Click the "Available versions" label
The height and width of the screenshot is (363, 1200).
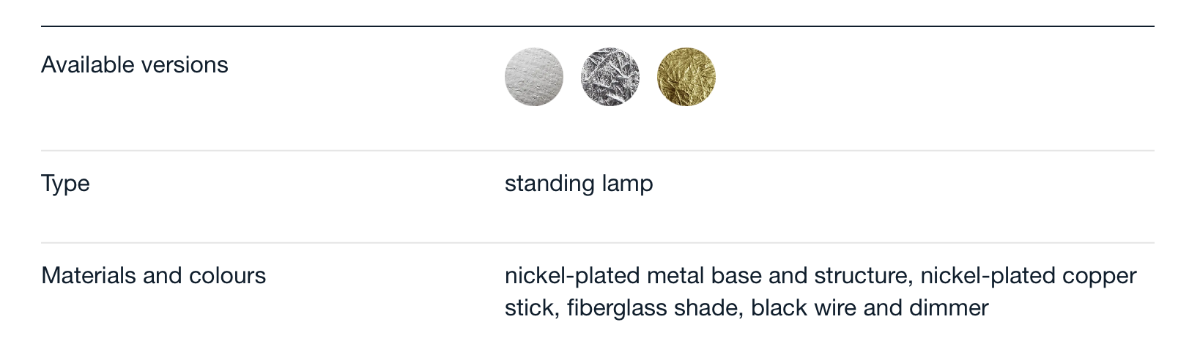(x=135, y=65)
